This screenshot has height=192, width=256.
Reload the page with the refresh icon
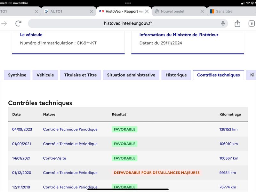tap(19, 23)
